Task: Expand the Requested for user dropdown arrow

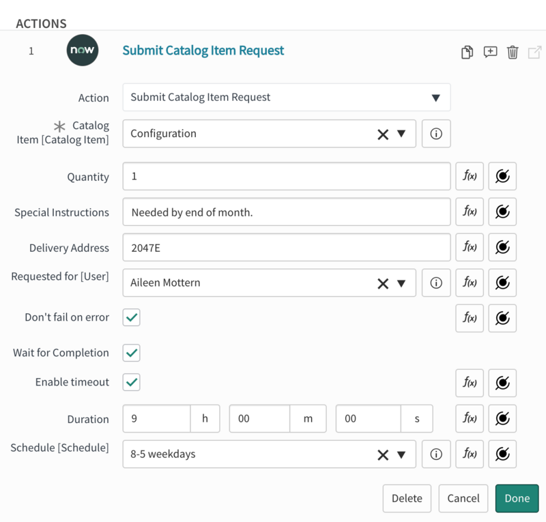Action: pos(401,283)
